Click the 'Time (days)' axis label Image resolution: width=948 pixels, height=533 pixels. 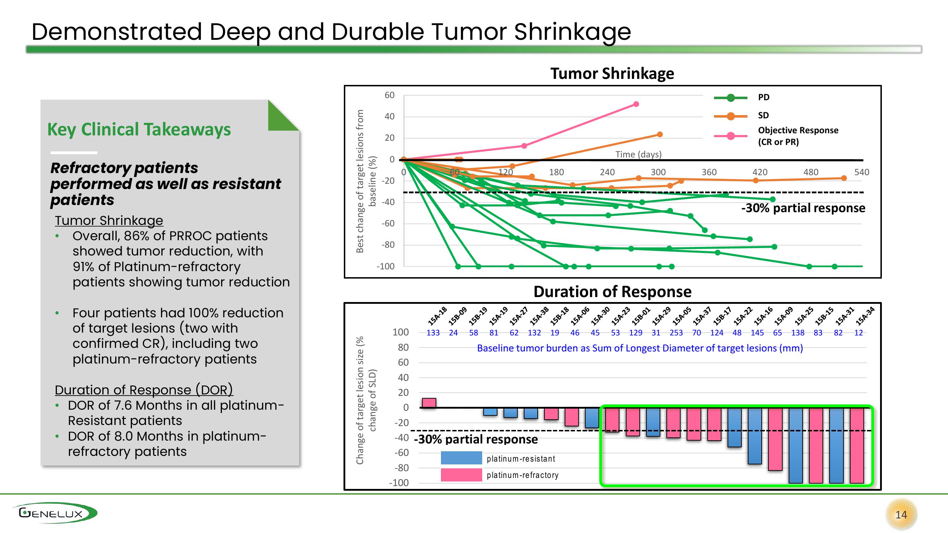coord(639,154)
